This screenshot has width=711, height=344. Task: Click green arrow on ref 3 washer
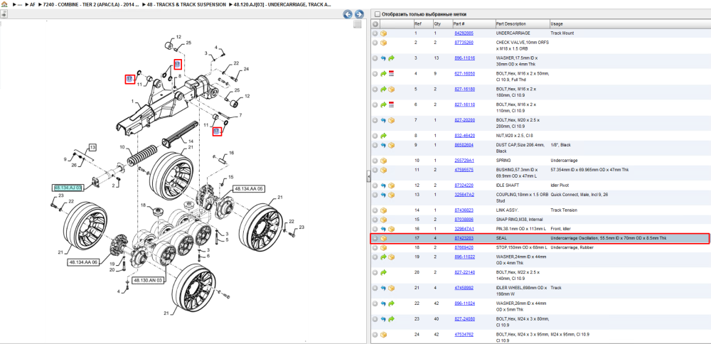pyautogui.click(x=391, y=58)
